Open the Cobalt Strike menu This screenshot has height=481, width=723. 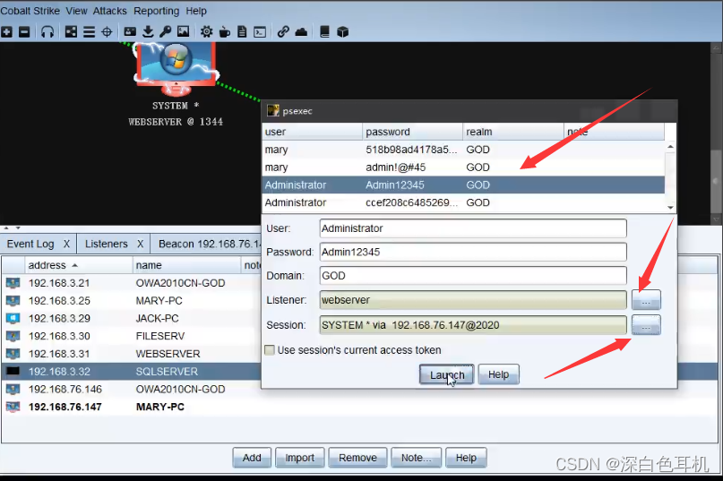[x=30, y=11]
